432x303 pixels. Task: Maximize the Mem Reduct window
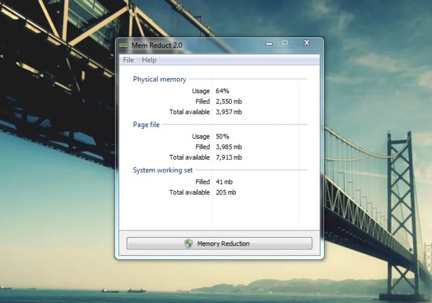click(285, 43)
